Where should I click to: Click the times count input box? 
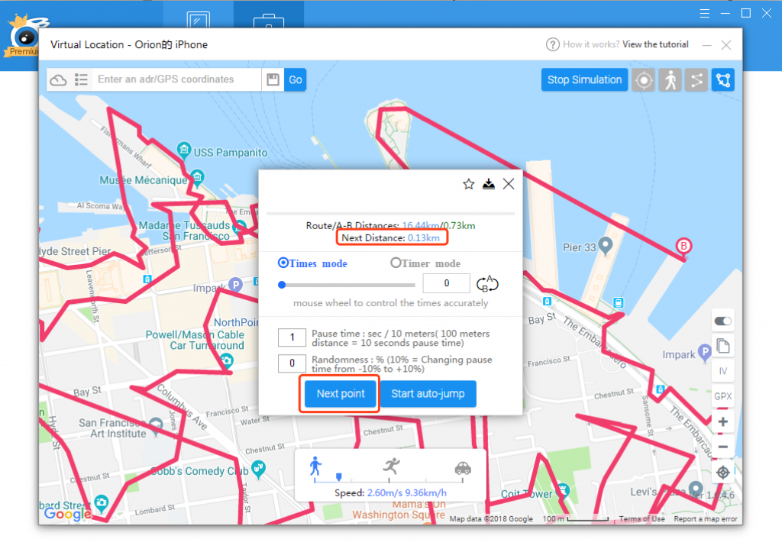pos(446,283)
